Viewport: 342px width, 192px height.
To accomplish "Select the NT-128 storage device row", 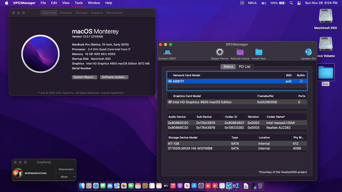I will point(237,143).
